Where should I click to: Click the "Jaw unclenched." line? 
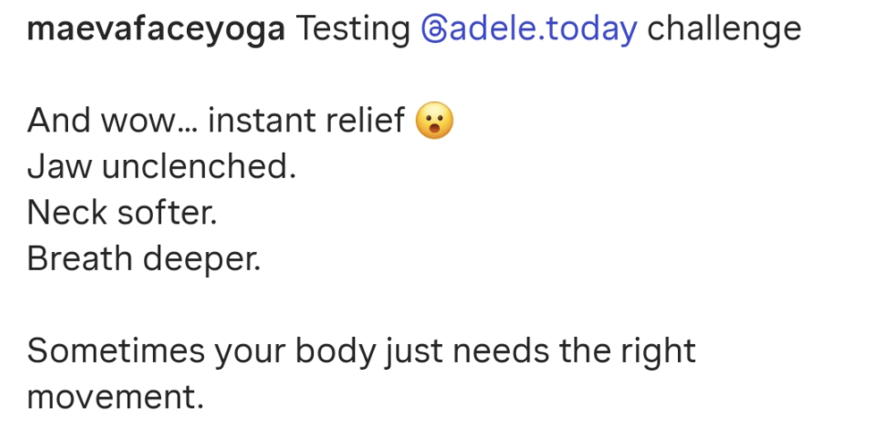point(161,166)
